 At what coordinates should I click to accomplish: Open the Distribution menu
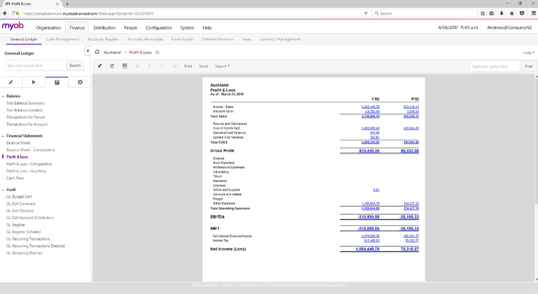click(x=104, y=28)
